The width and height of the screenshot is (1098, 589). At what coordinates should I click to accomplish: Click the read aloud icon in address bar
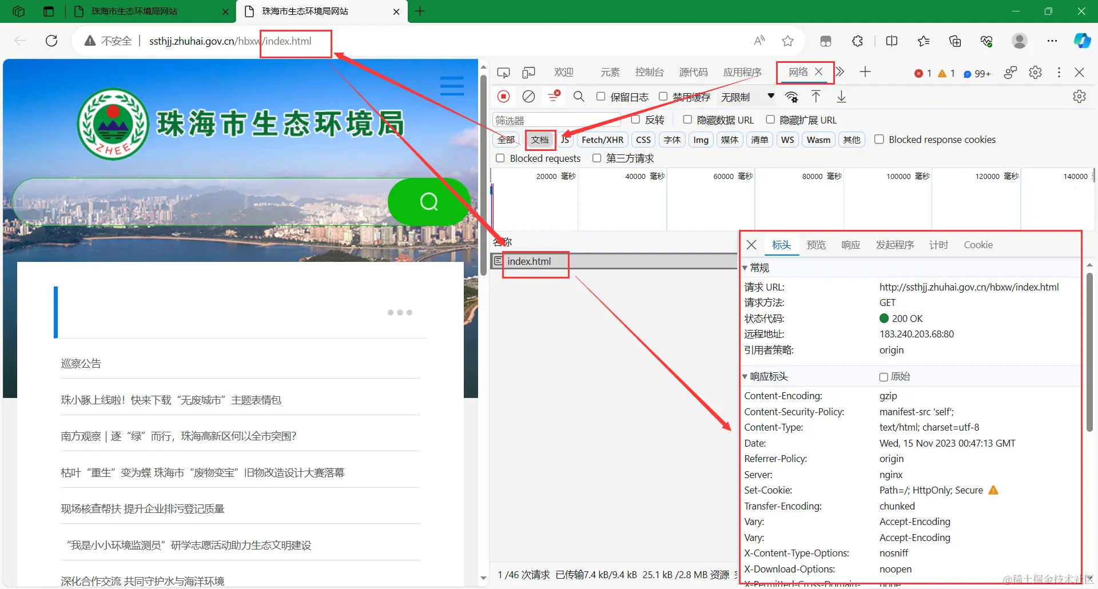[x=759, y=41]
